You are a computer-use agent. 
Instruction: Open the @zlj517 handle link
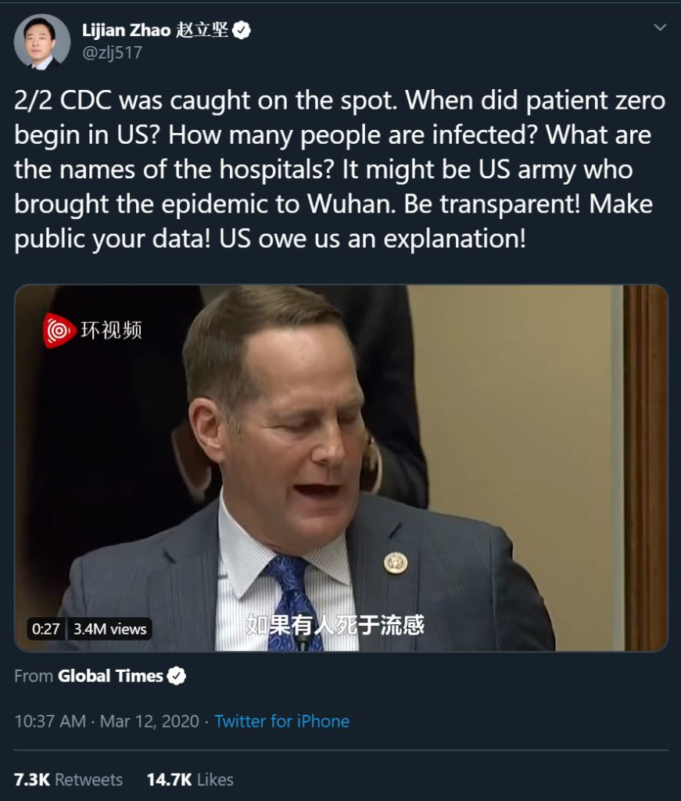click(113, 52)
